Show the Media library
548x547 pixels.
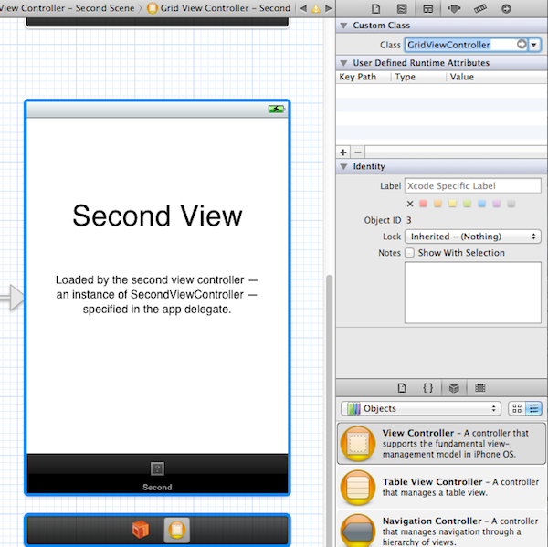(x=480, y=388)
